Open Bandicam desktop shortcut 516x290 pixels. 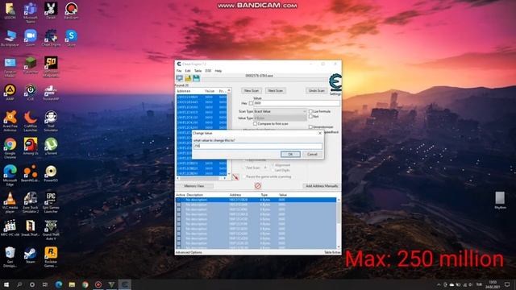coord(71,10)
